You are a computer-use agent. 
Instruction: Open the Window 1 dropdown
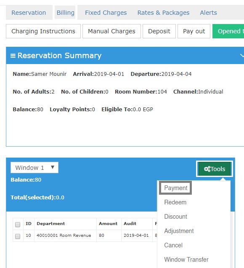click(34, 168)
